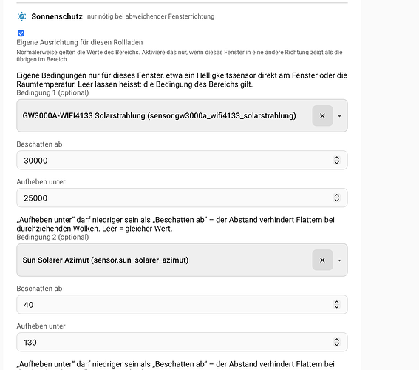Image resolution: width=419 pixels, height=370 pixels.
Task: Click the Aufheben unter field showing 130
Action: tap(182, 342)
